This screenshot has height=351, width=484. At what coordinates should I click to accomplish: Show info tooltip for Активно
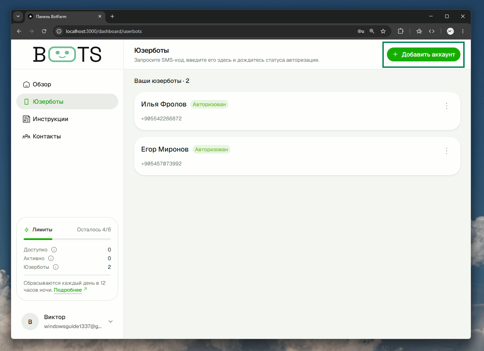tap(51, 258)
